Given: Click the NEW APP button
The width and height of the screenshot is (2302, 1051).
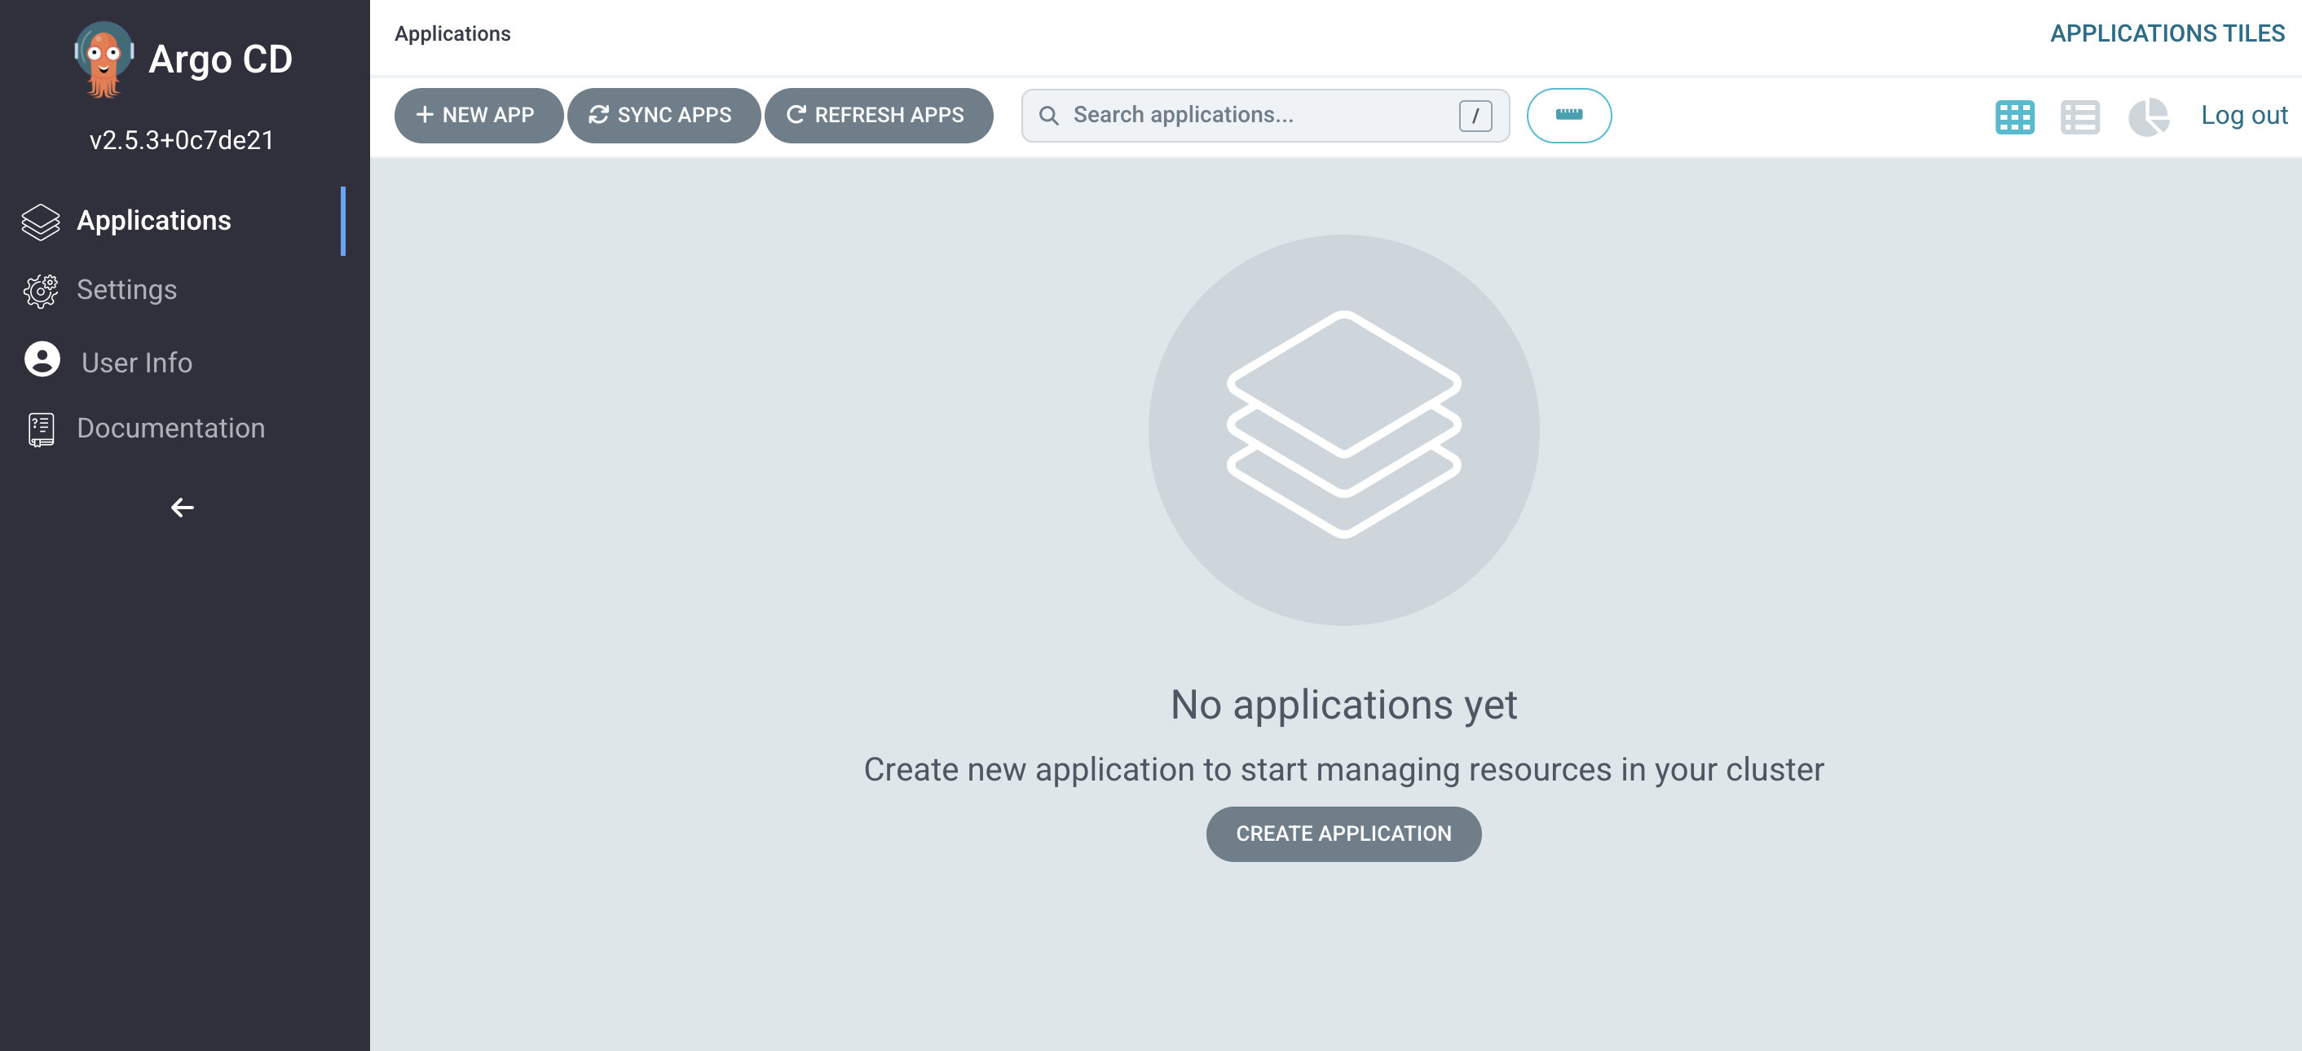Looking at the screenshot, I should tap(477, 115).
